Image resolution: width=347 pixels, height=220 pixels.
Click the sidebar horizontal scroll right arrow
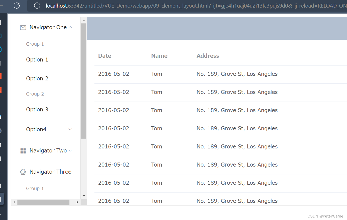tap(77, 202)
